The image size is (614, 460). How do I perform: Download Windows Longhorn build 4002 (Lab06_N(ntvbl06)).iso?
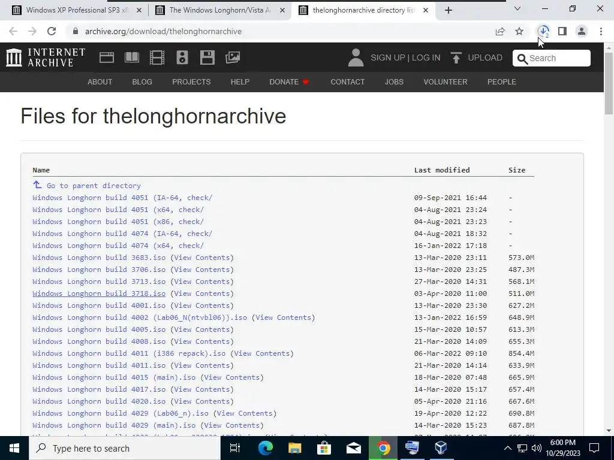coord(140,317)
